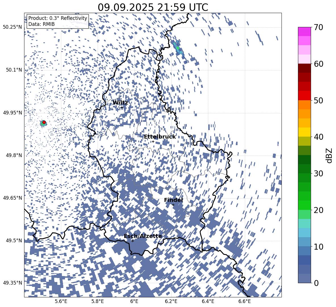The width and height of the screenshot is (336, 307).
Task: Click the 49.65°N latitude label
Action: point(12,198)
